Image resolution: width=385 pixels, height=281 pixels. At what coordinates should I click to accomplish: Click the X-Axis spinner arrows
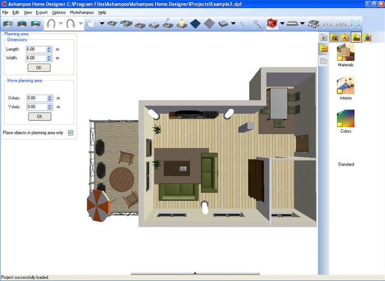click(x=50, y=98)
